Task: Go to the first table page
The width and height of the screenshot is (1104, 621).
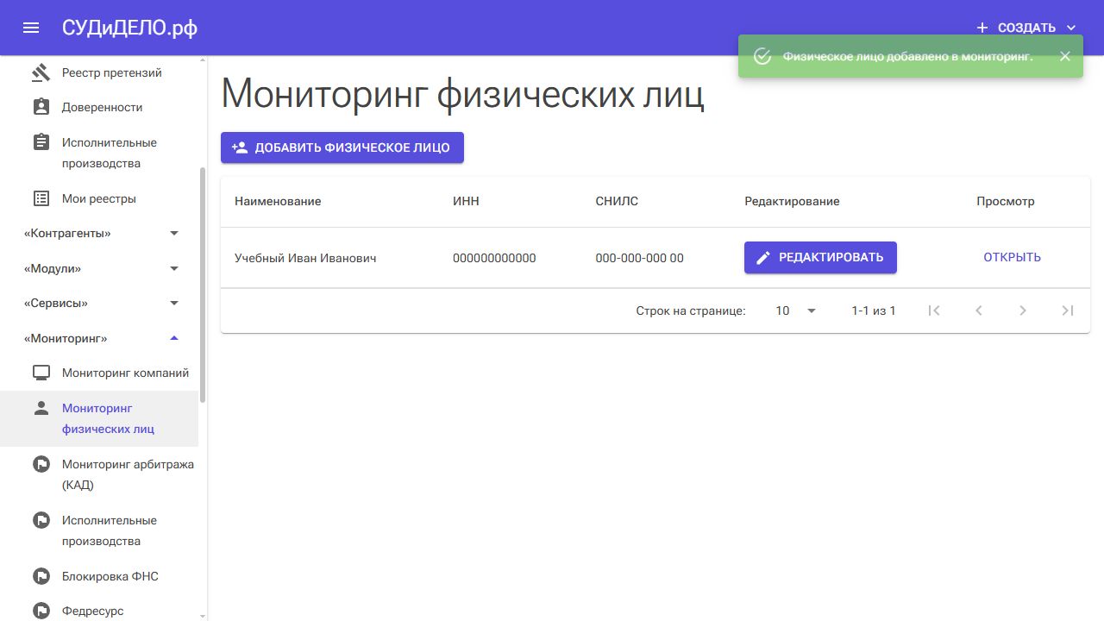Action: [x=934, y=310]
